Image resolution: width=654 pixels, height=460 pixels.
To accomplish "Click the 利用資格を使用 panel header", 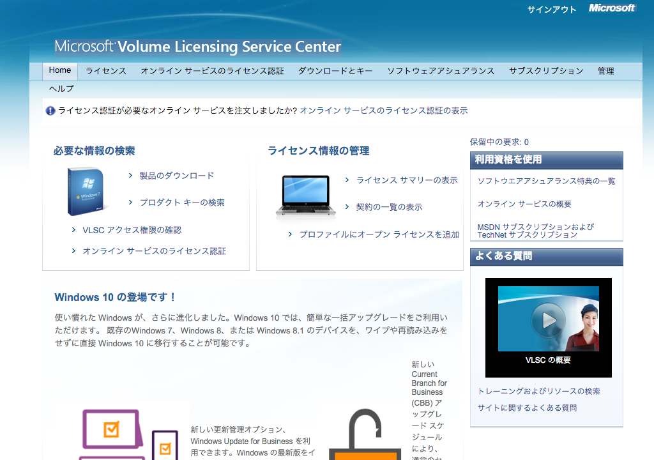I will tap(547, 160).
